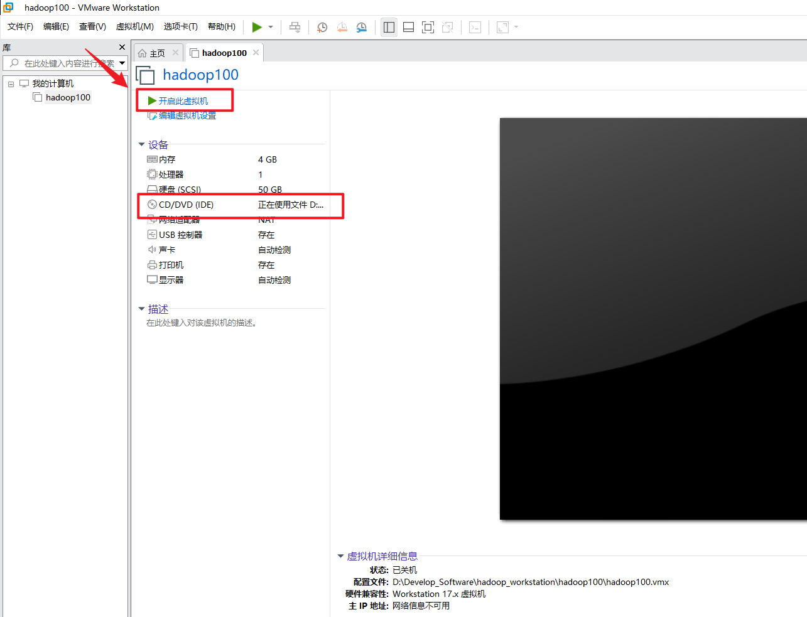This screenshot has height=617, width=807.
Task: Collapse the 我的计算机 tree node
Action: click(x=11, y=84)
